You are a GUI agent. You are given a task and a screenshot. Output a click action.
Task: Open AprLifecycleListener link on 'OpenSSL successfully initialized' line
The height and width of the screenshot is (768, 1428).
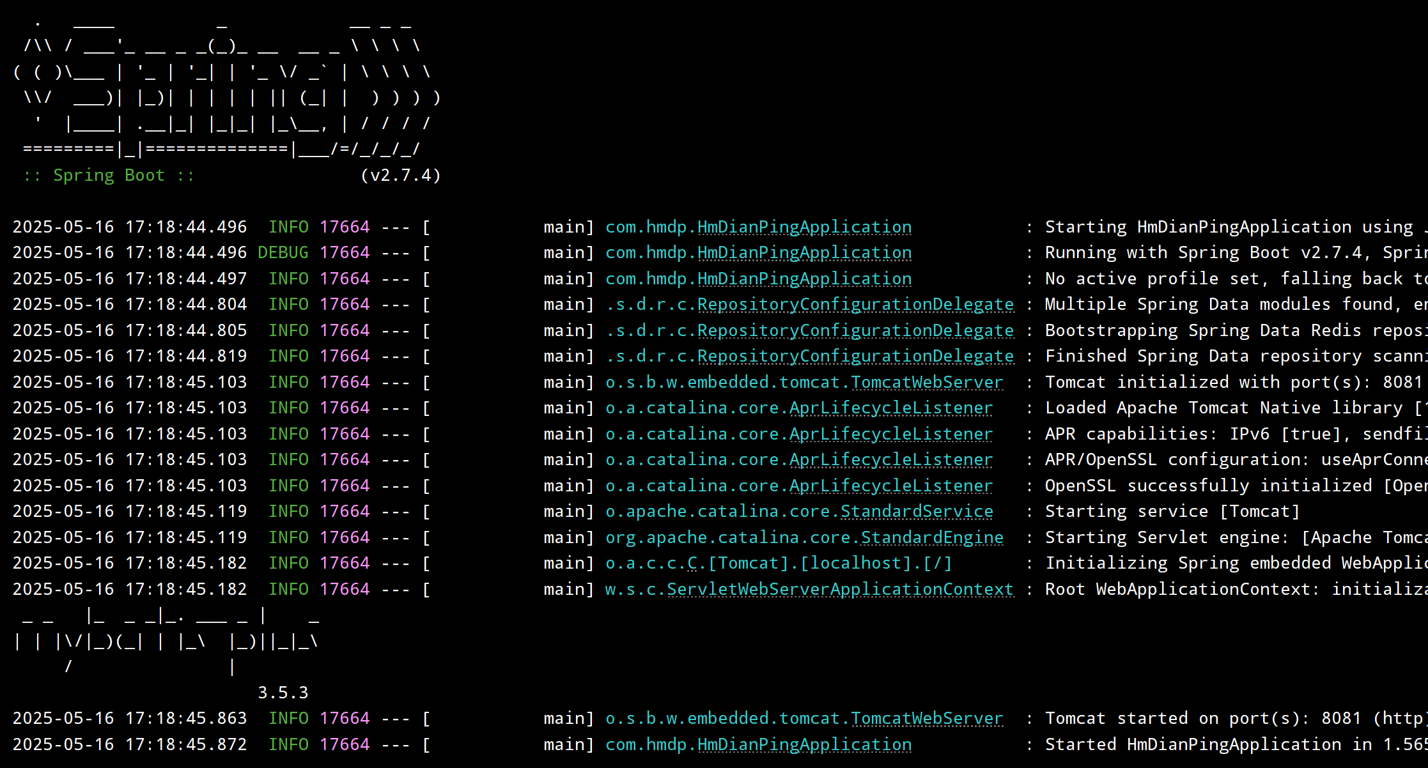point(891,486)
